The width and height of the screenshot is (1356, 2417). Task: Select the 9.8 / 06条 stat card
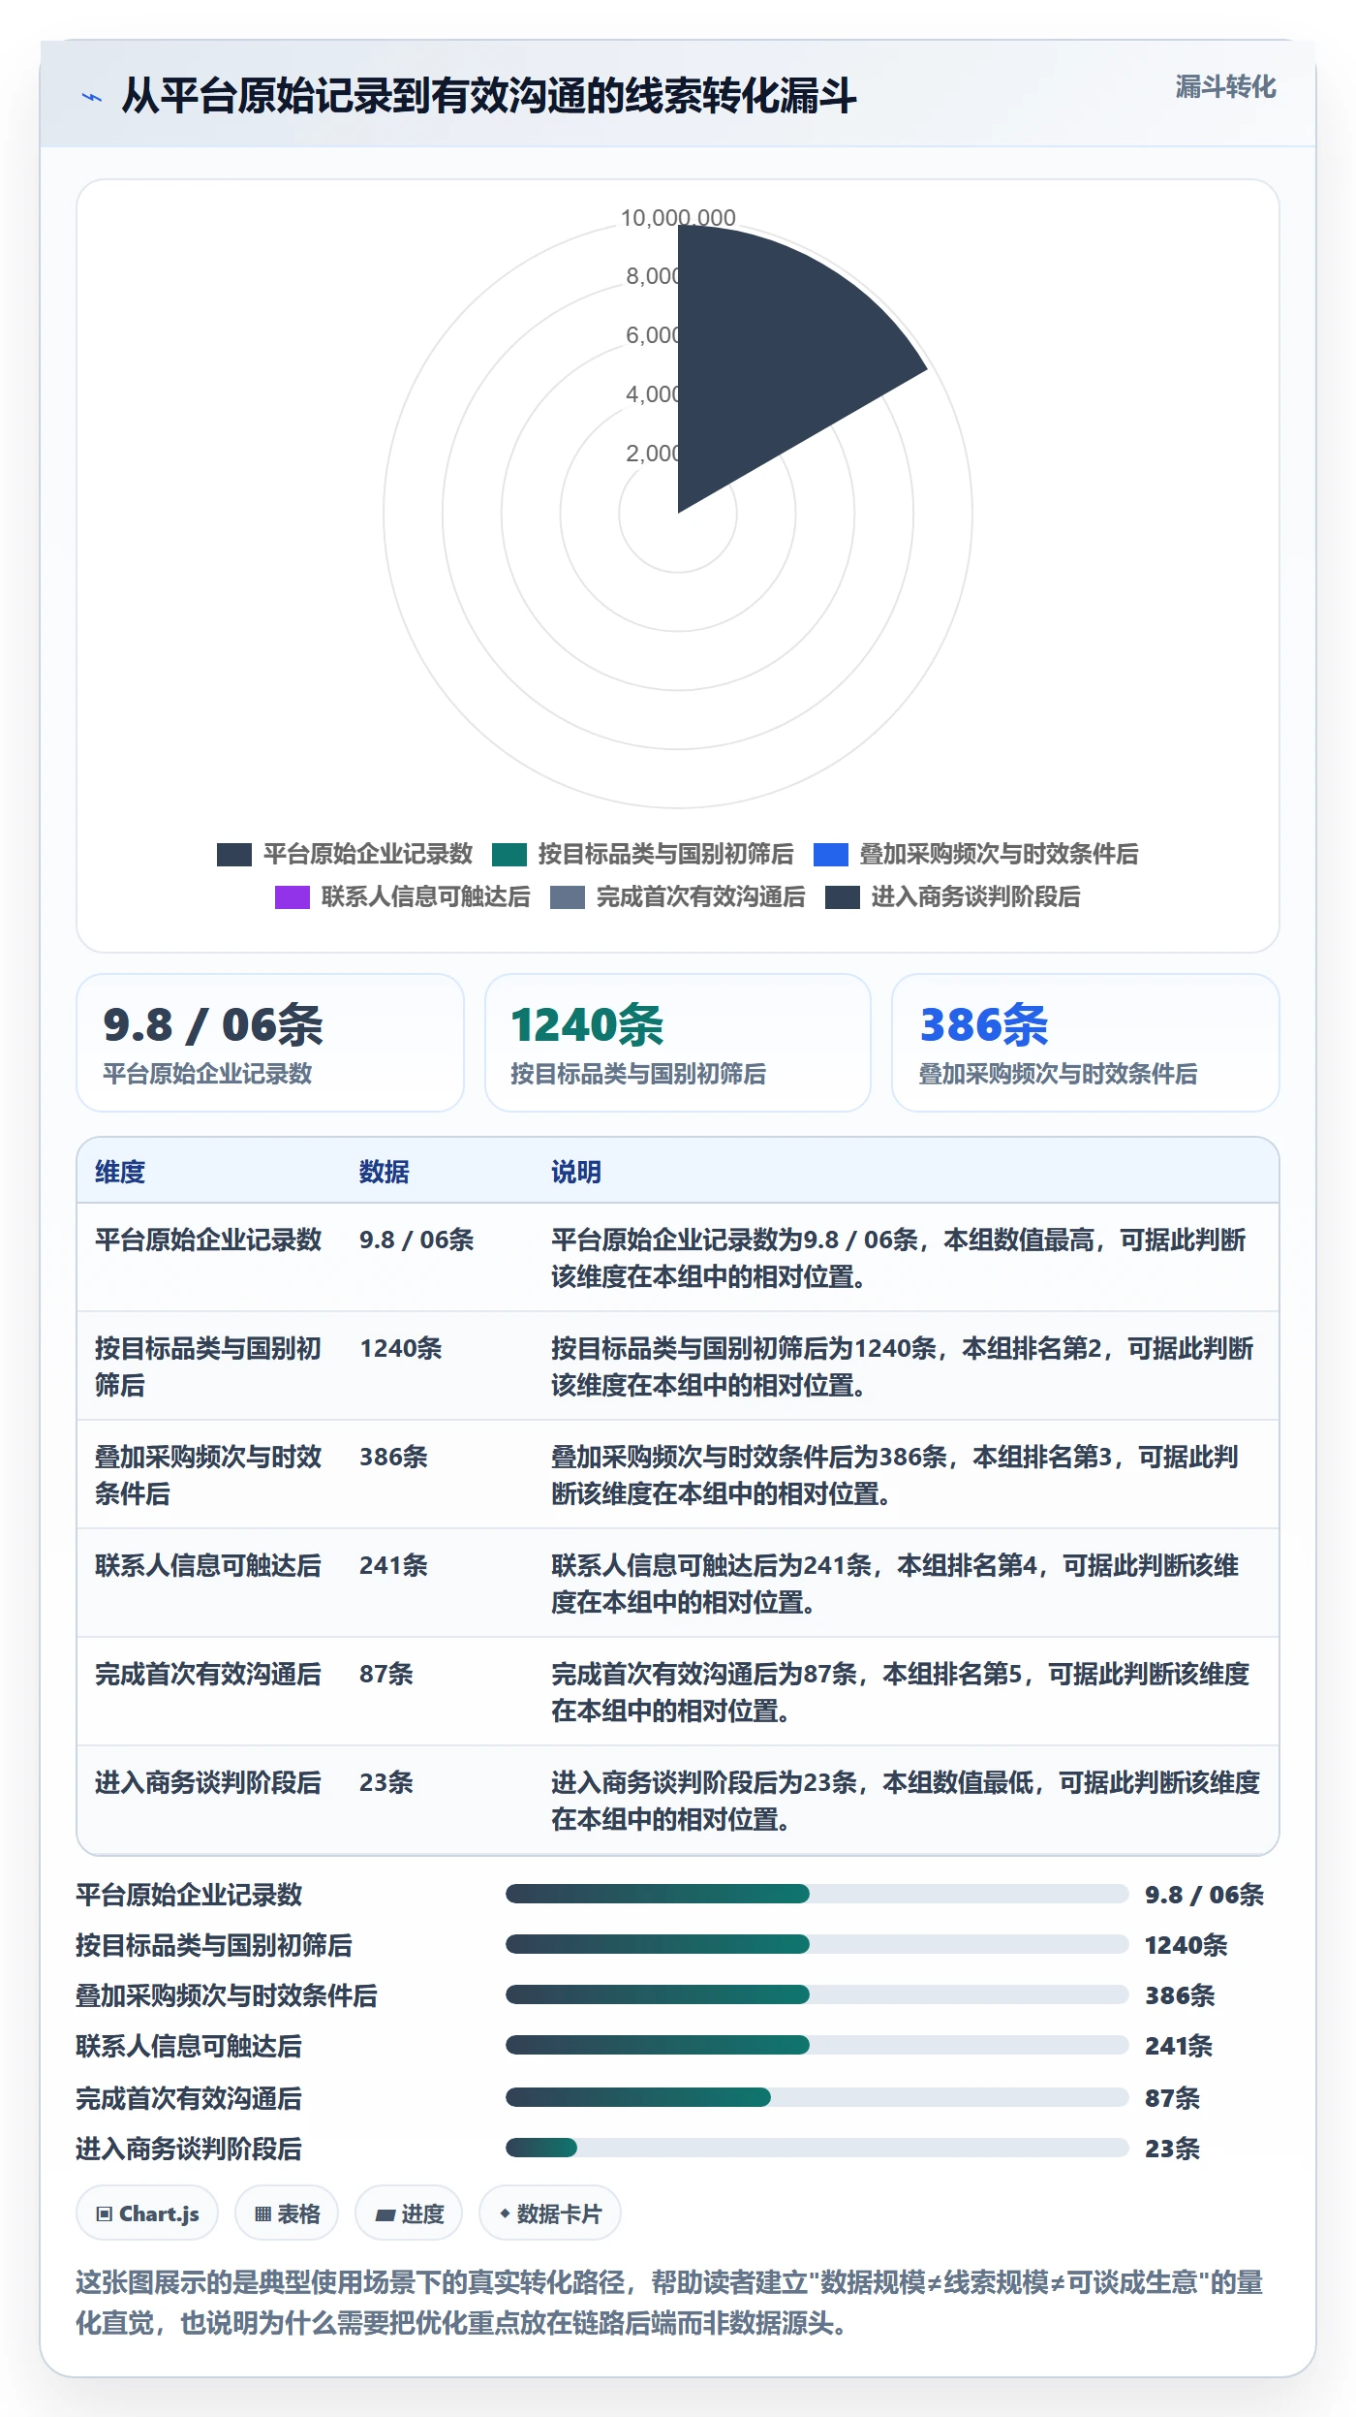[x=270, y=1043]
